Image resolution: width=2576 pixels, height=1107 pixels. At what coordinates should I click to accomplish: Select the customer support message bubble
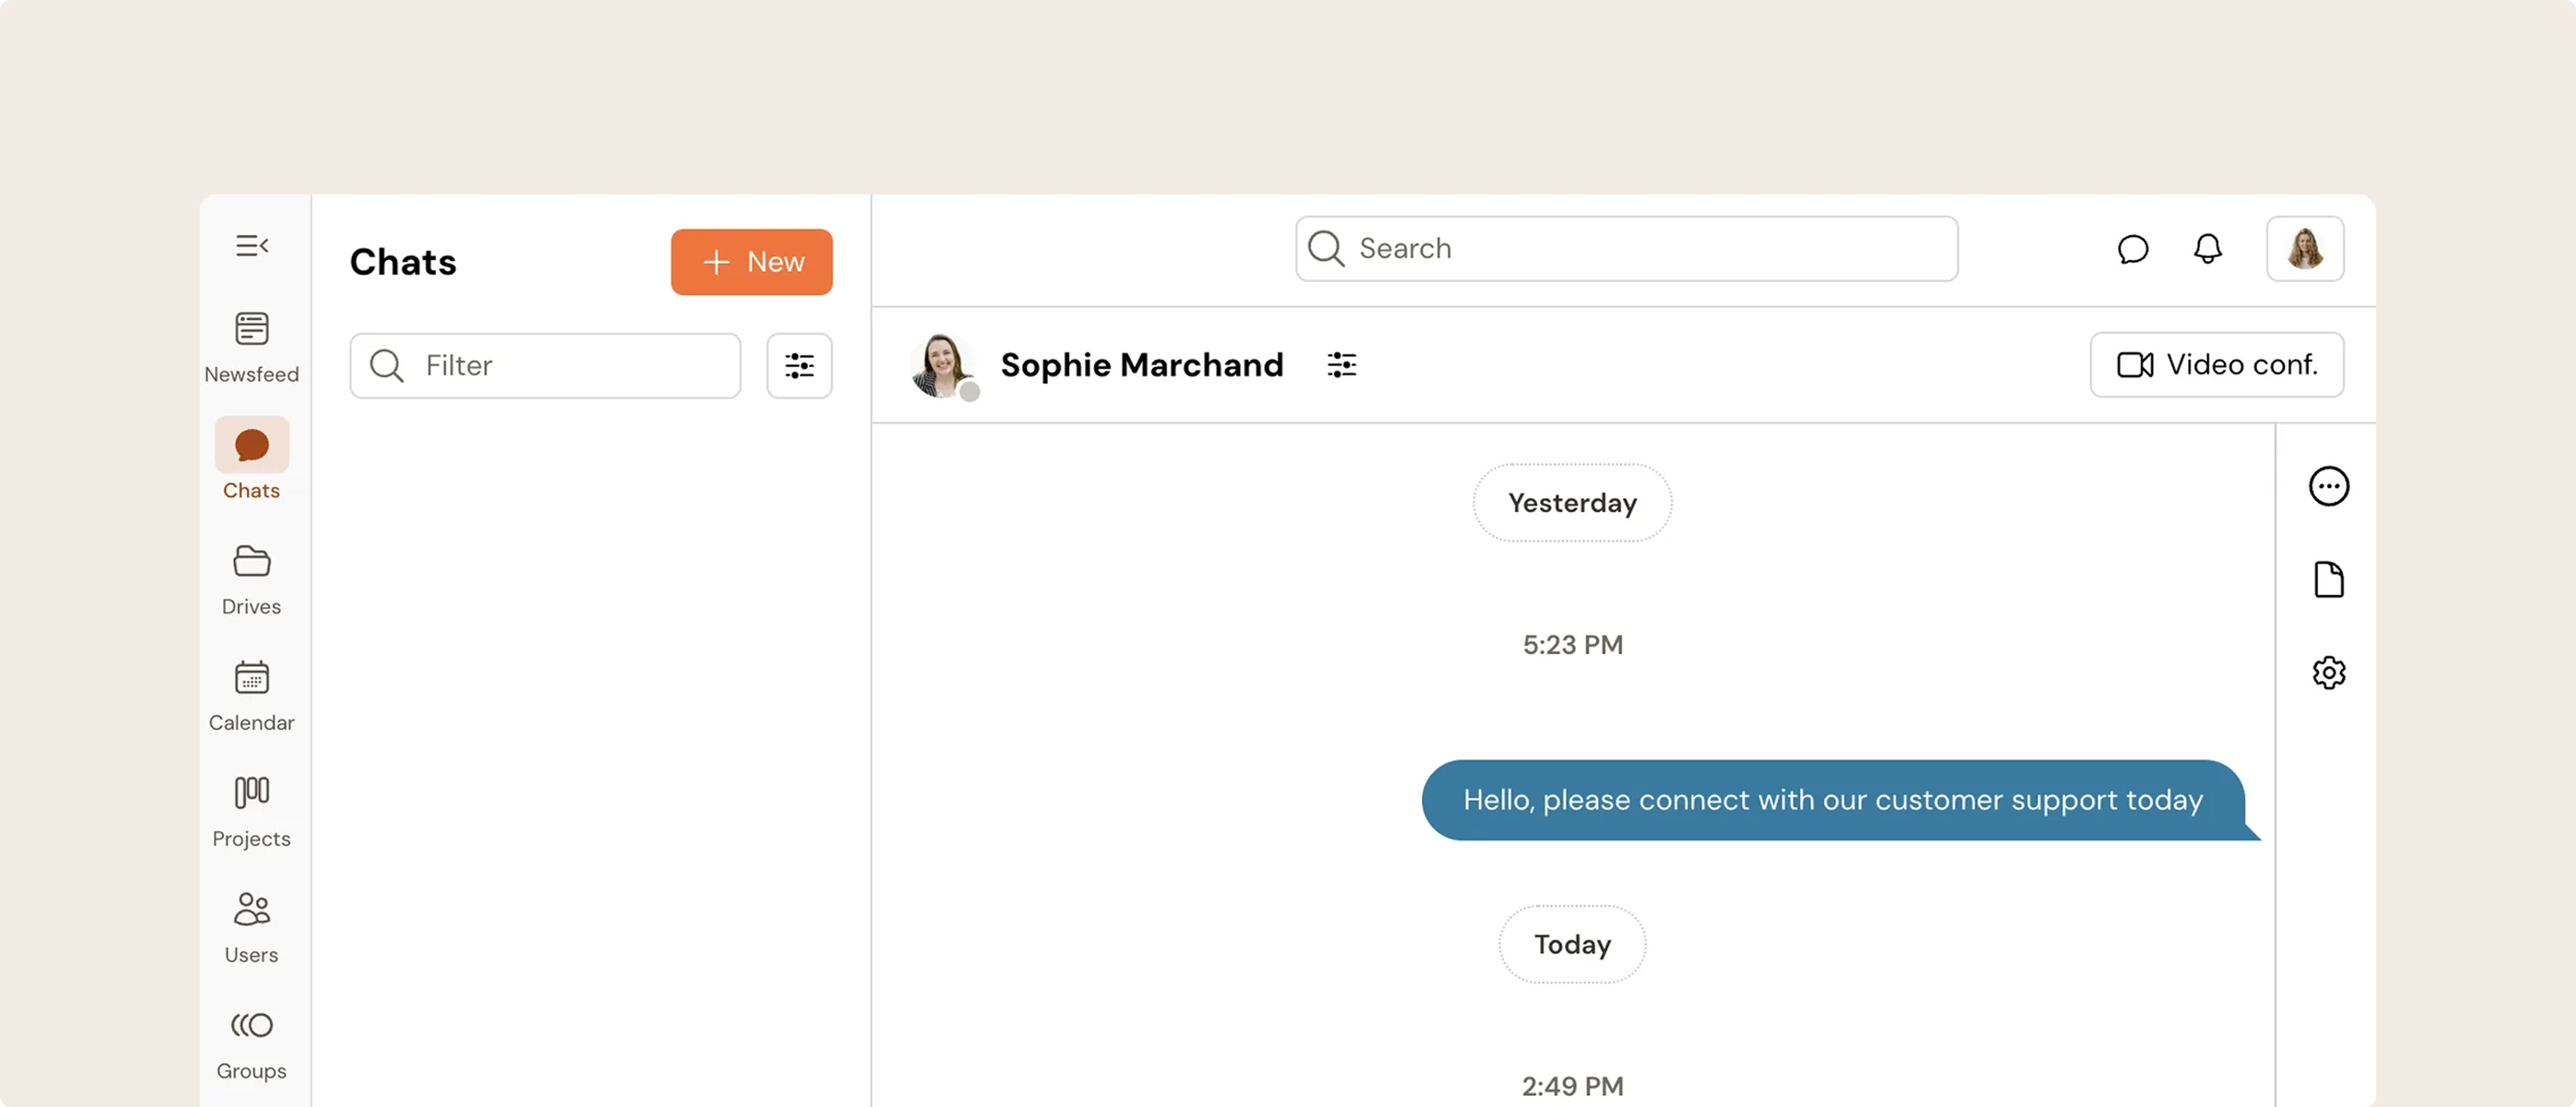coord(1834,800)
